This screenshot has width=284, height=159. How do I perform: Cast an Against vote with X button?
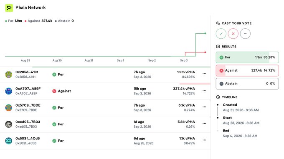click(x=233, y=34)
